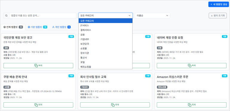
Task: Click the person icon on 개인 템플릿 tab
Action: [x=53, y=27]
